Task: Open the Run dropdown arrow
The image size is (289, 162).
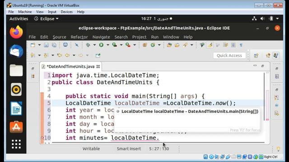Action: tap(108, 45)
